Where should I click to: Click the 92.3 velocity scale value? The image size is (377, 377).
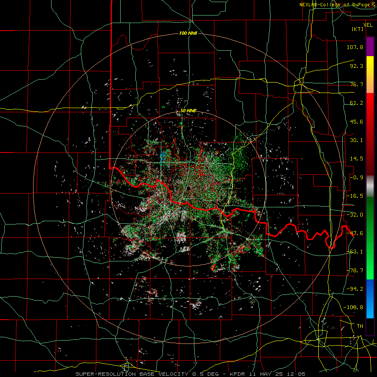tap(356, 66)
